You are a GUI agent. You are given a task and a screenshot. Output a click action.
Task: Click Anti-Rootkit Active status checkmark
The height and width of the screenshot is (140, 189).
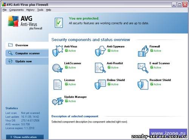click(109, 67)
